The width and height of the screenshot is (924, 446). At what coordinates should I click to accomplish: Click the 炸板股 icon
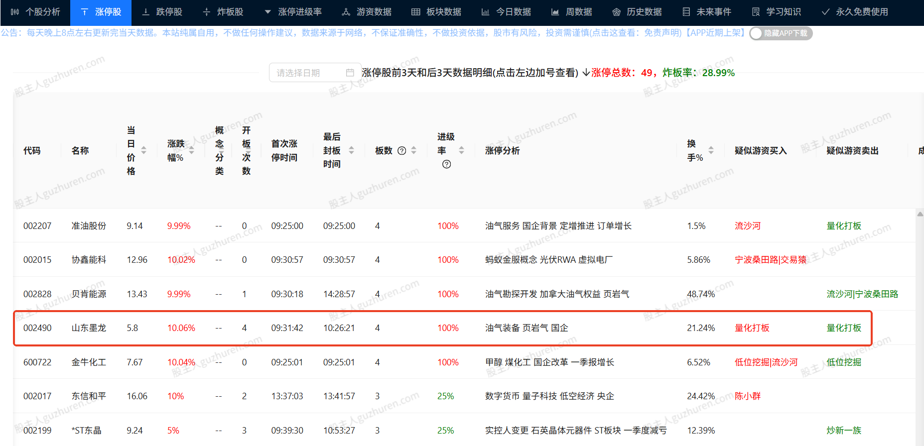pyautogui.click(x=207, y=12)
